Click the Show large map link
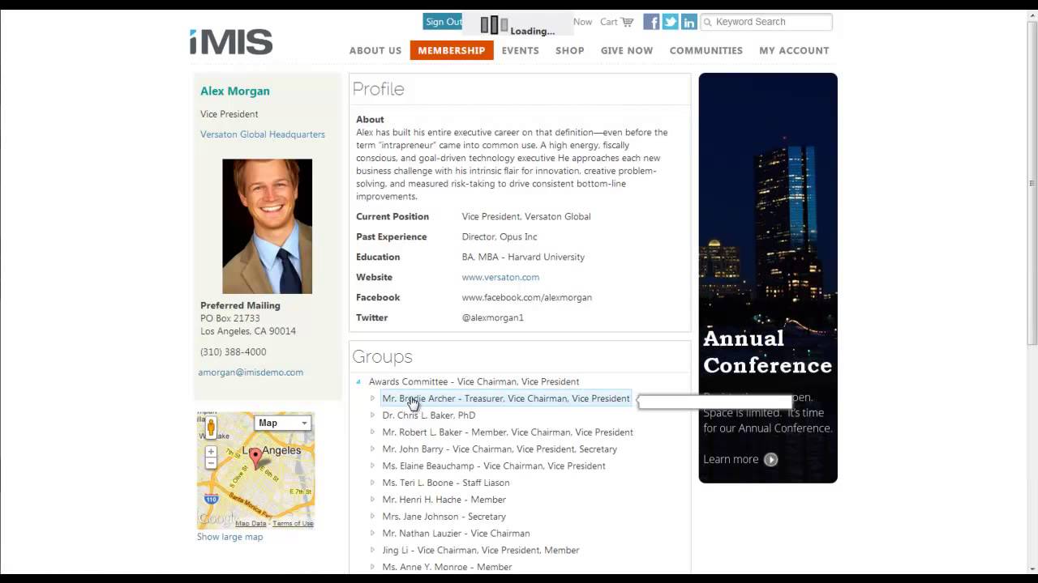 coord(229,537)
